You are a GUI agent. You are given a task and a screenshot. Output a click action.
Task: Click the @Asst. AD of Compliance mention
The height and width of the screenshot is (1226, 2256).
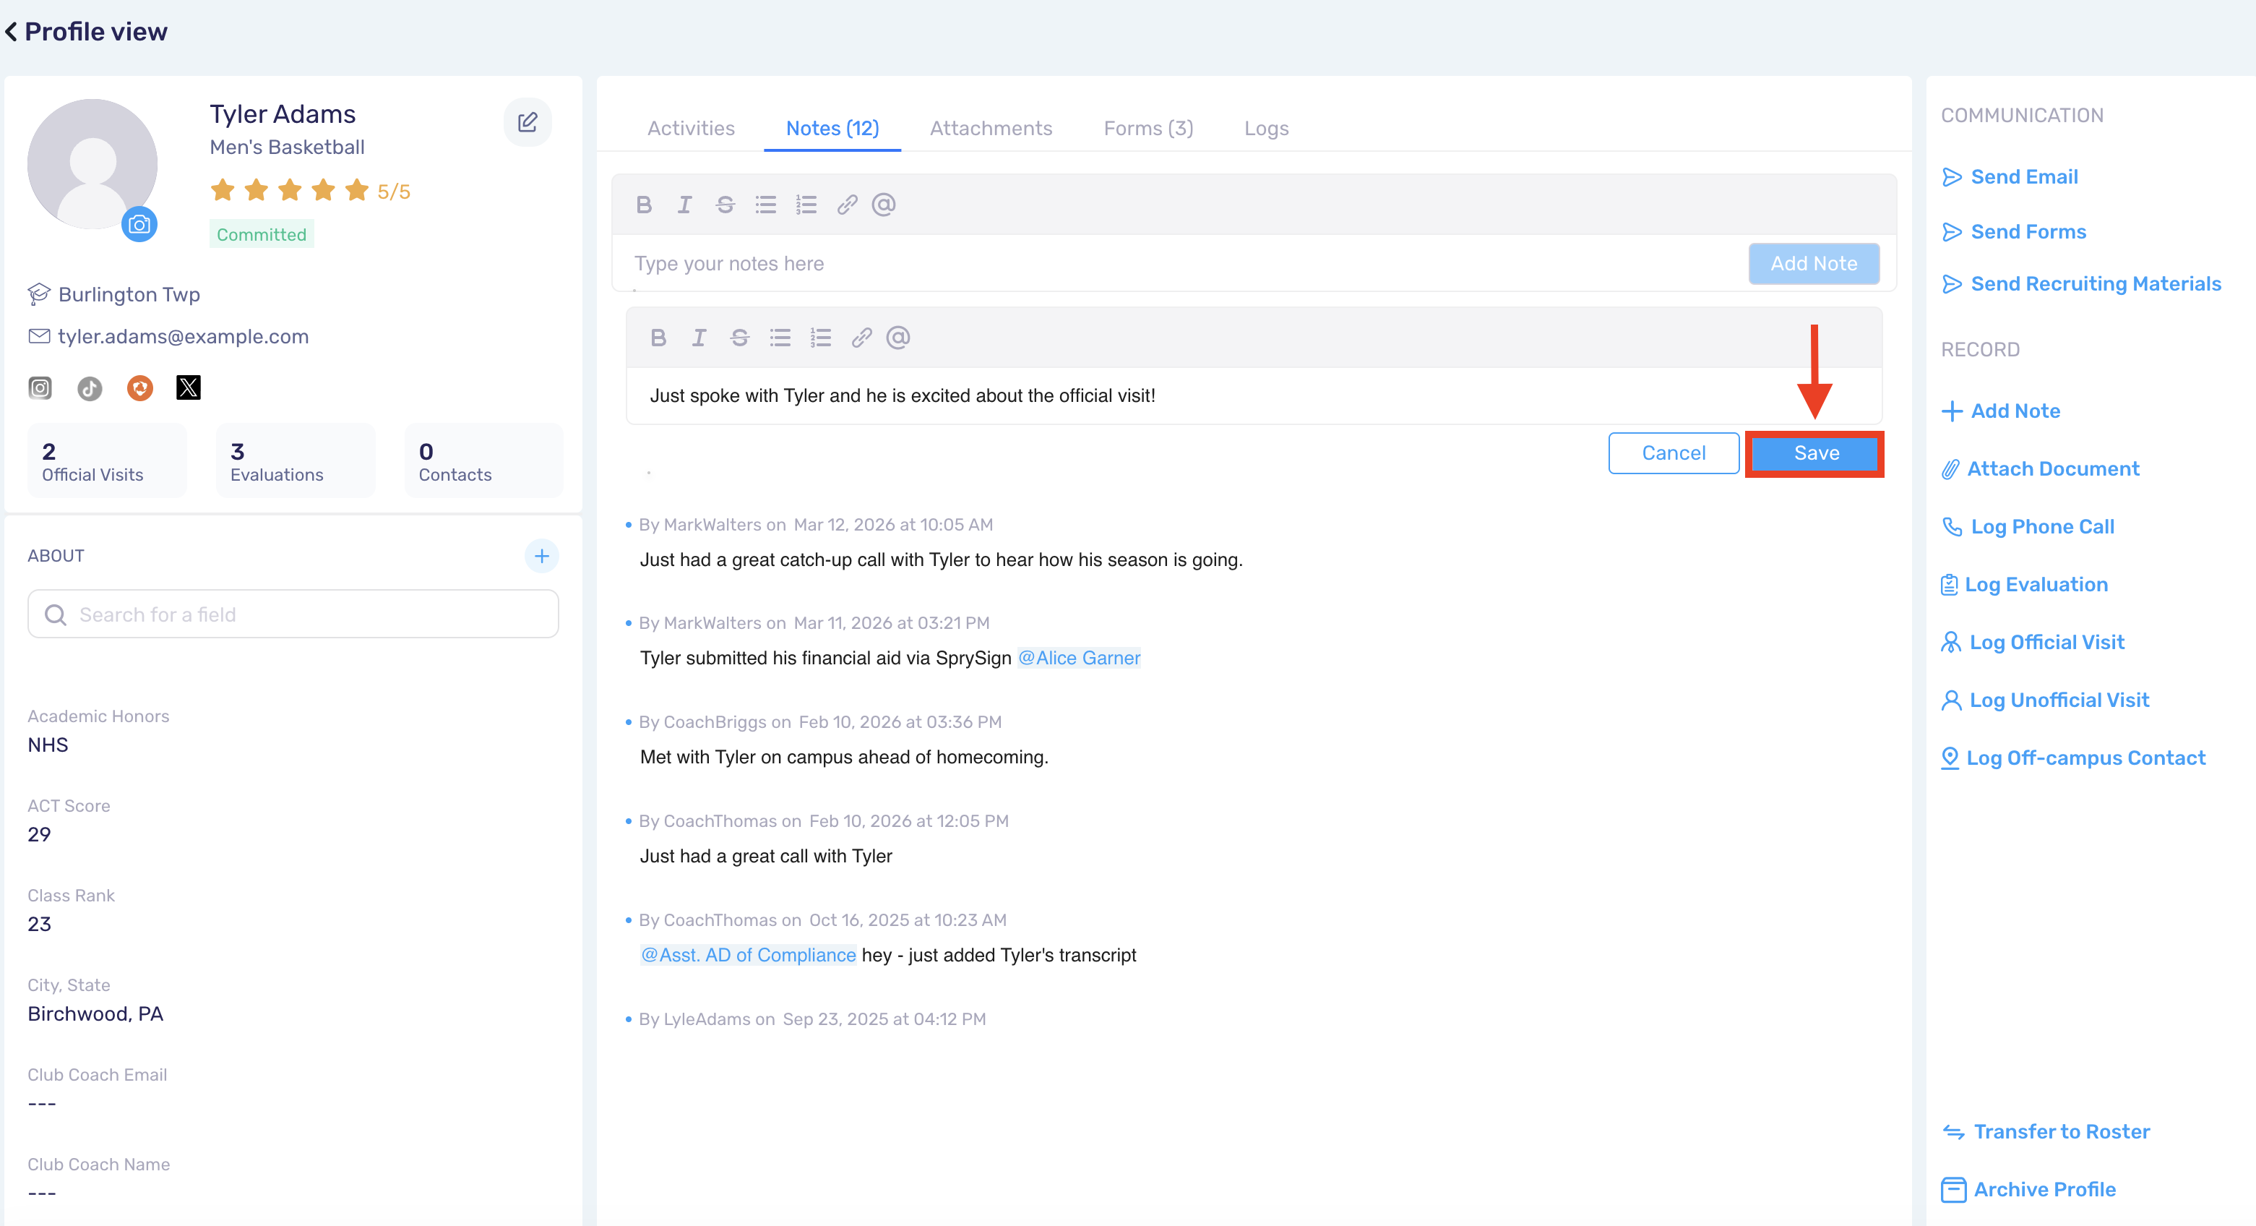coord(749,955)
